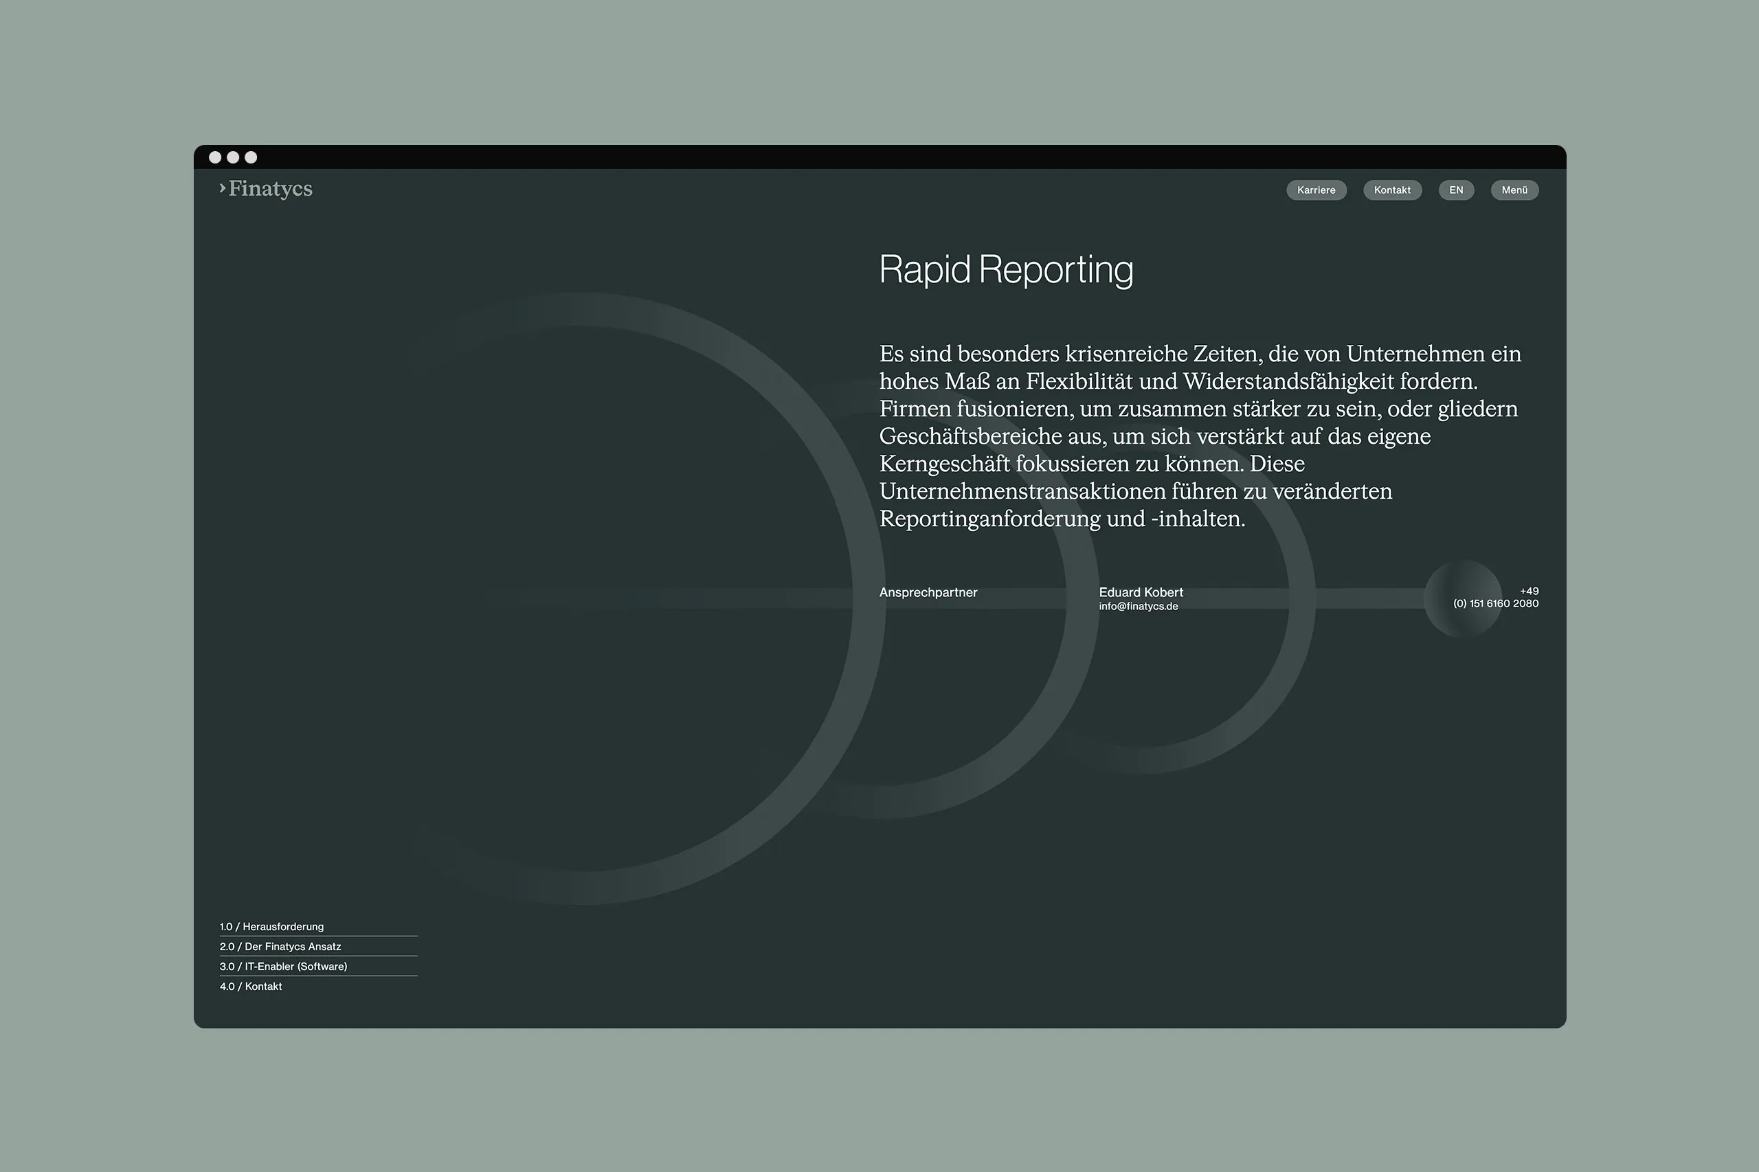1759x1172 pixels.
Task: Open the Karriere page
Action: tap(1316, 190)
